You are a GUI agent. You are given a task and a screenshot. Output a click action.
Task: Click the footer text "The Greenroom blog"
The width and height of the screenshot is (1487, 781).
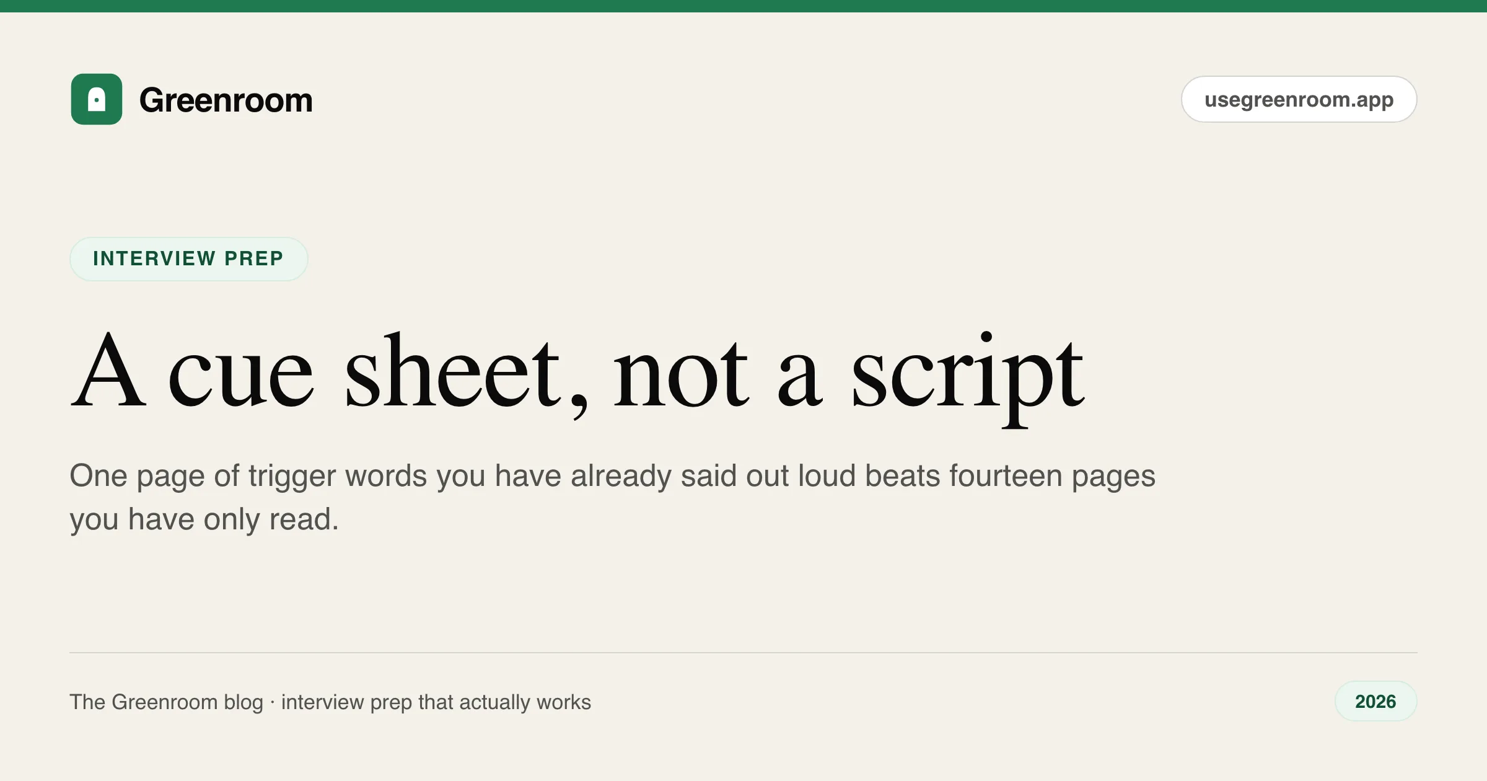(x=166, y=702)
